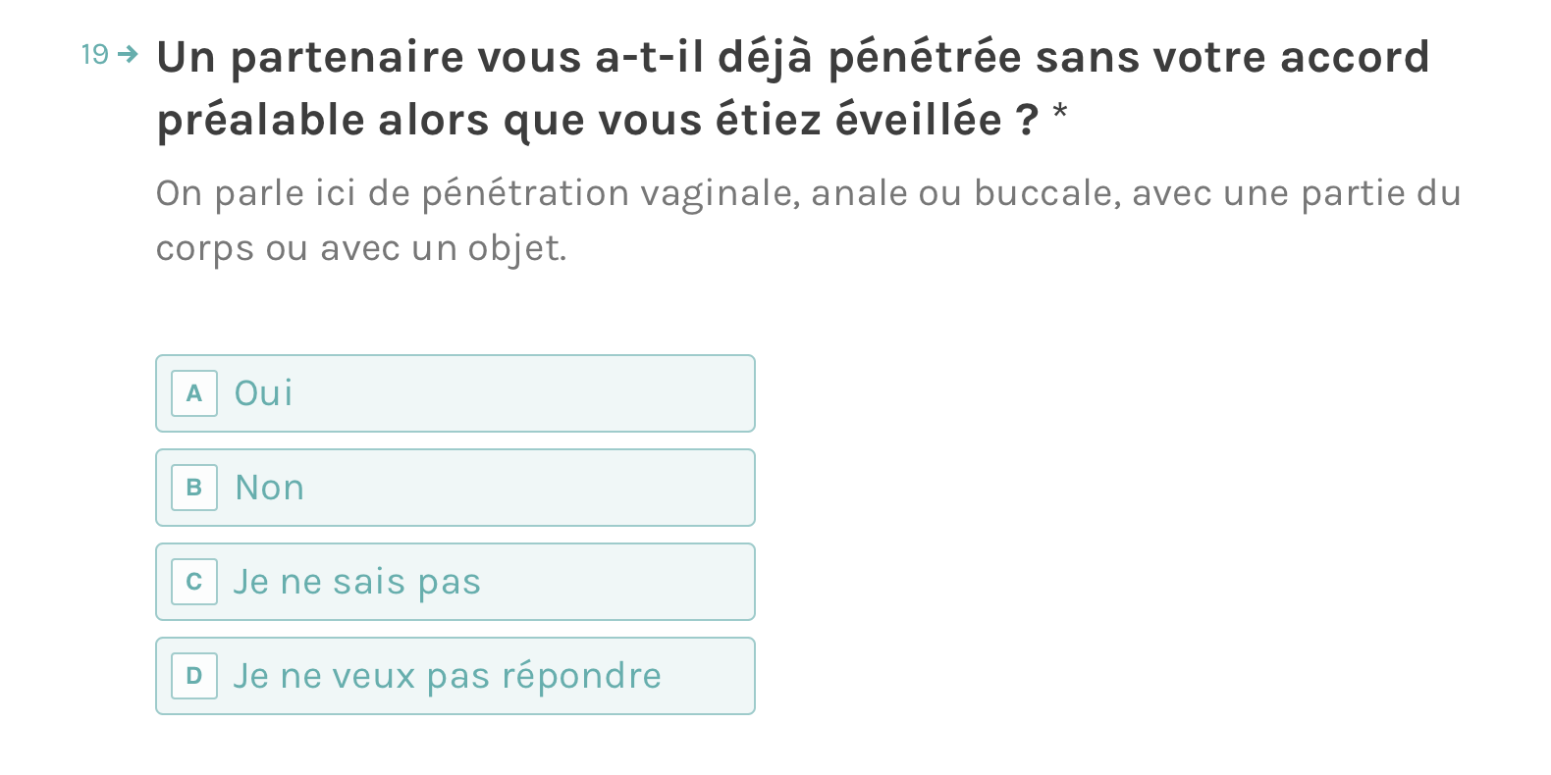The image size is (1551, 775).
Task: Click the question number 19
Action: point(94,54)
